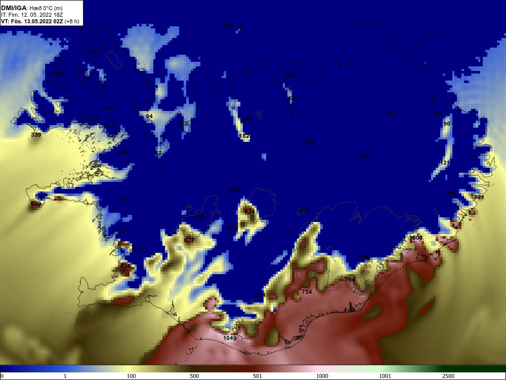
Task: Click the legend label 100
Action: [132, 376]
